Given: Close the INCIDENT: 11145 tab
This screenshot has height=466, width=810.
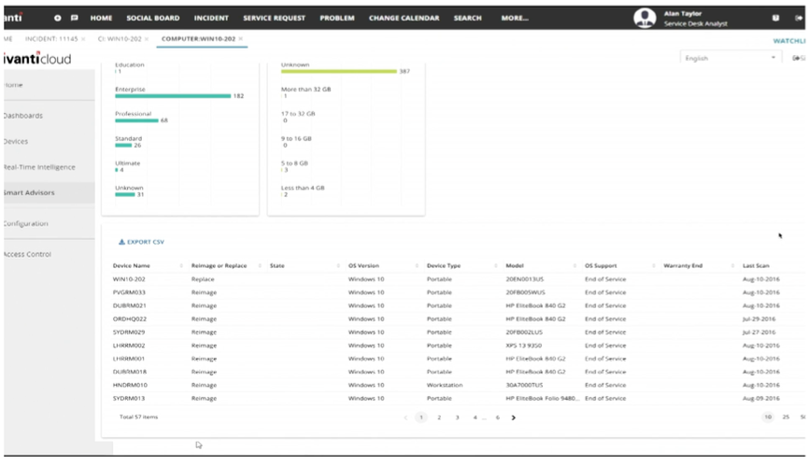Looking at the screenshot, I should [83, 38].
